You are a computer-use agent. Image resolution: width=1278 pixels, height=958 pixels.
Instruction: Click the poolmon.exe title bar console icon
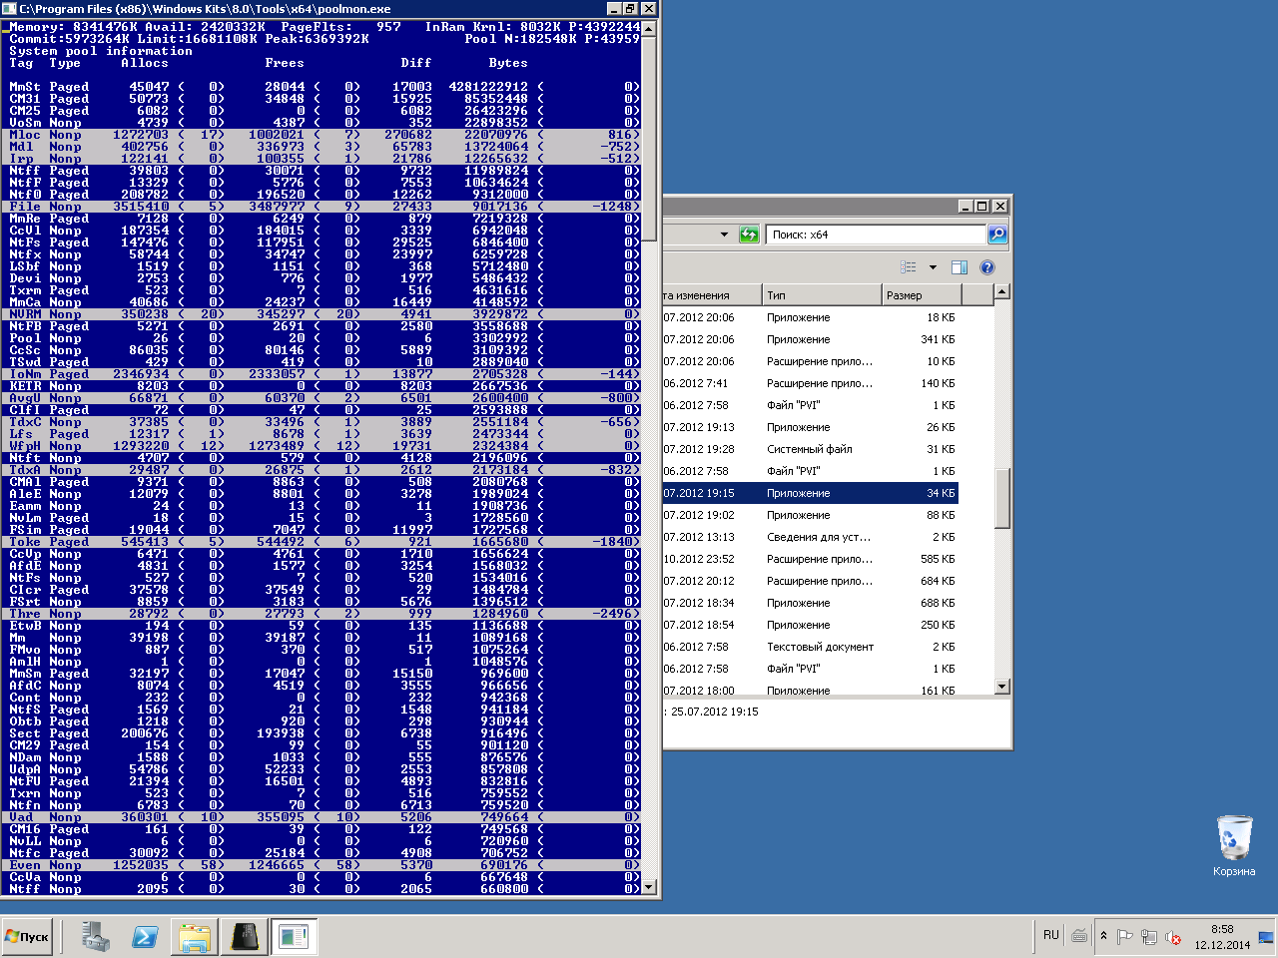click(x=10, y=8)
